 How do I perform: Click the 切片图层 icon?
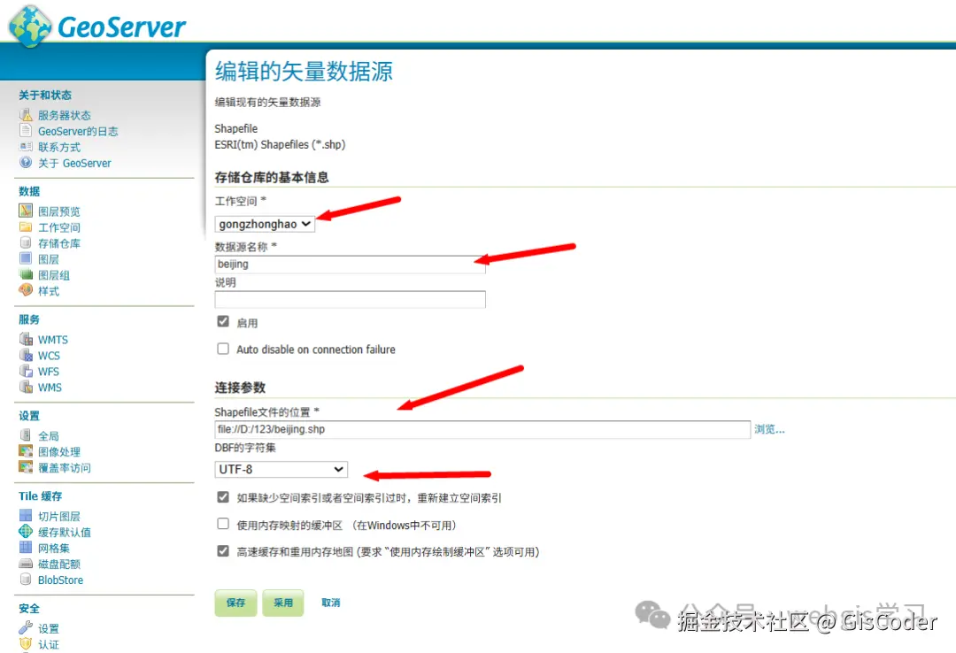26,516
